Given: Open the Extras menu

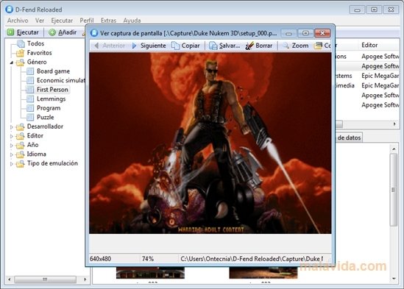Looking at the screenshot, I should click(108, 21).
